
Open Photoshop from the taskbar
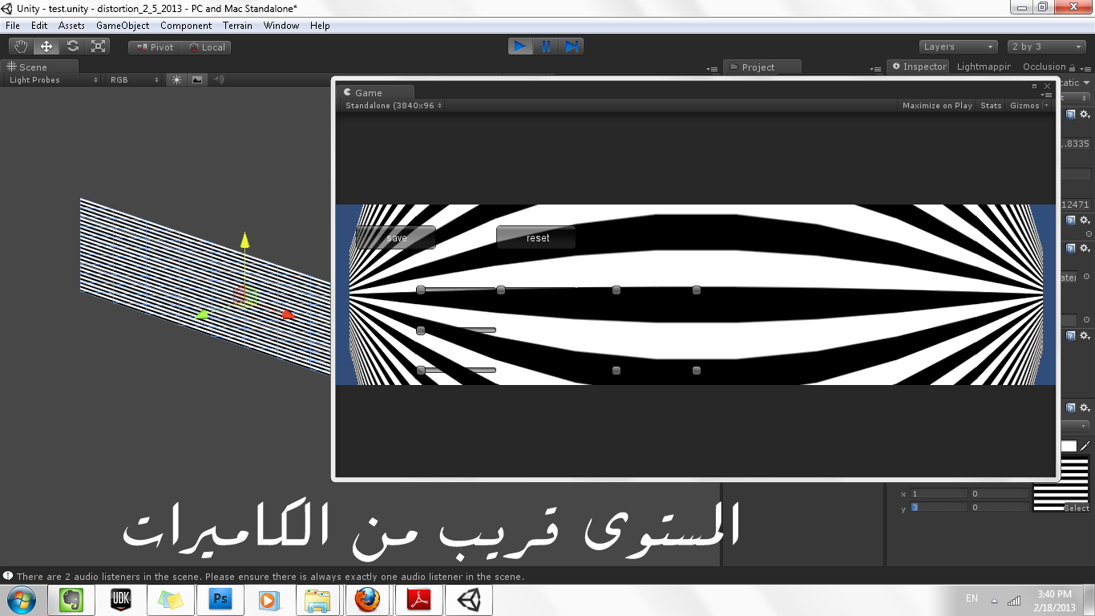pyautogui.click(x=220, y=600)
